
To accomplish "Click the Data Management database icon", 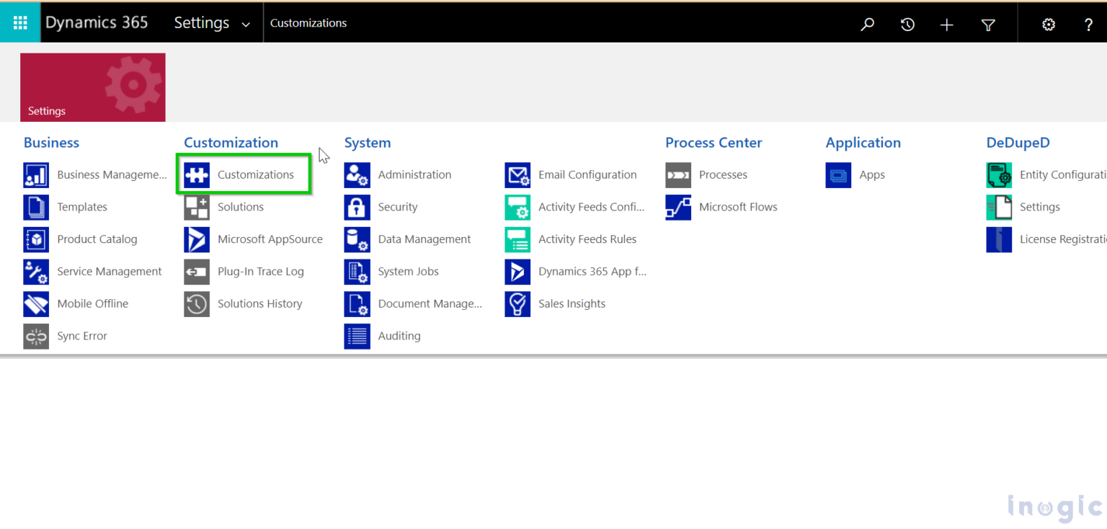I will pos(357,239).
